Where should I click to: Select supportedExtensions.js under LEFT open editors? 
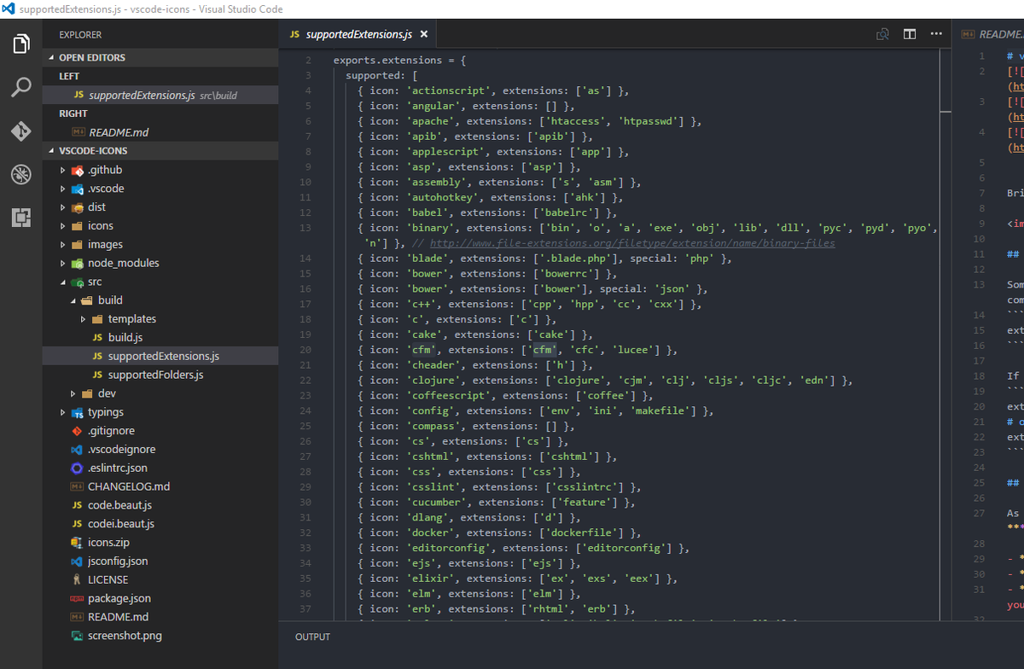(160, 95)
